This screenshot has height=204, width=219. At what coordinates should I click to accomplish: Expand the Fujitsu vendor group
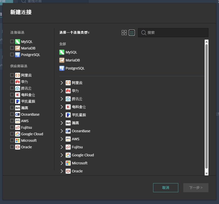62,147
